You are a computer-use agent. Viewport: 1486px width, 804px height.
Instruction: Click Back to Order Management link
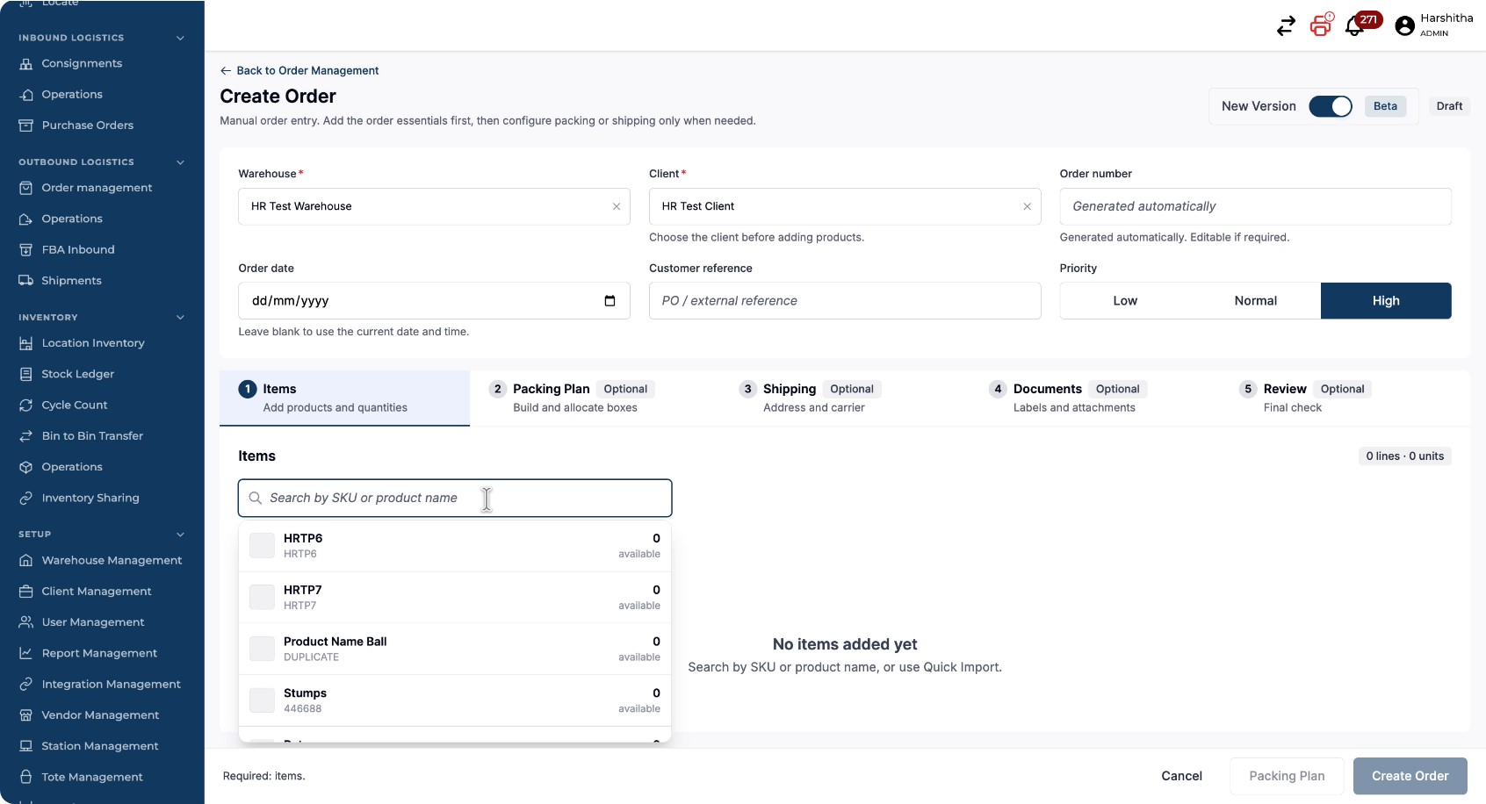299,71
